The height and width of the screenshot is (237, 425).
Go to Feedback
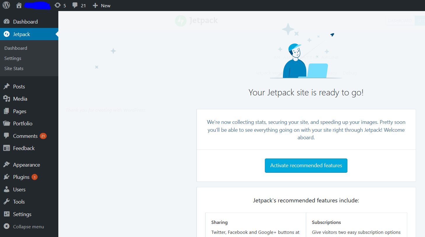point(24,148)
